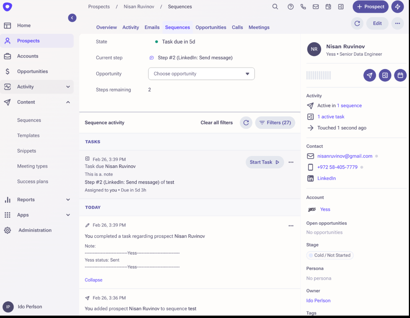Open owner Ido Perlson link

[318, 301]
